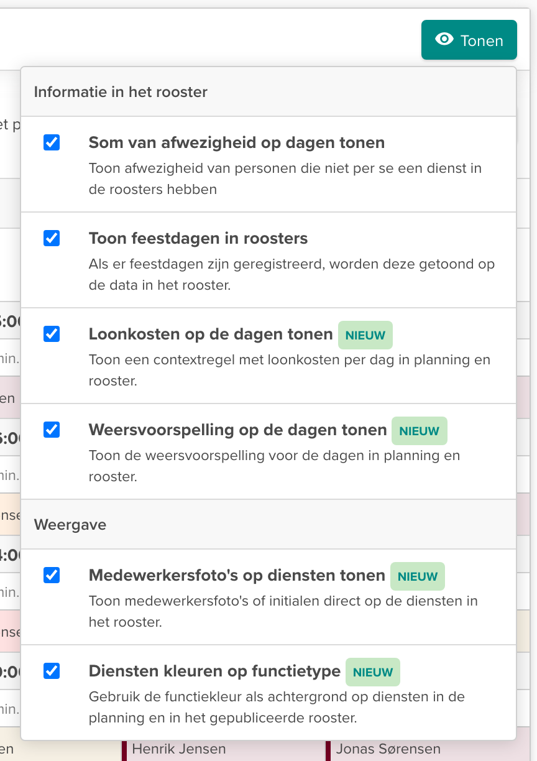Click the NIEUW tag beside Diensten kleuren
The width and height of the screenshot is (537, 761).
pos(372,672)
